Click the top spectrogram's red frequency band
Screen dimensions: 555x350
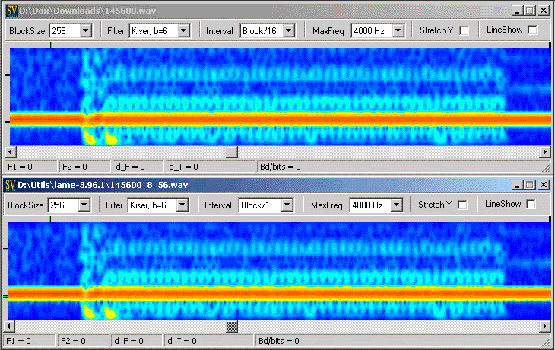pyautogui.click(x=304, y=119)
